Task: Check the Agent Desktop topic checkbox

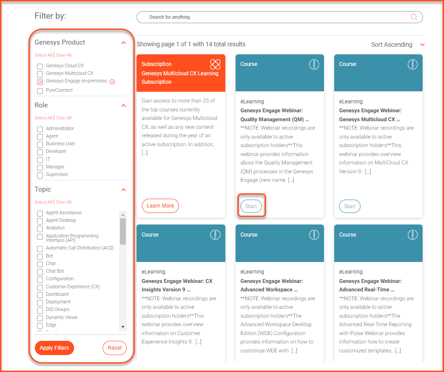Action: [40, 221]
